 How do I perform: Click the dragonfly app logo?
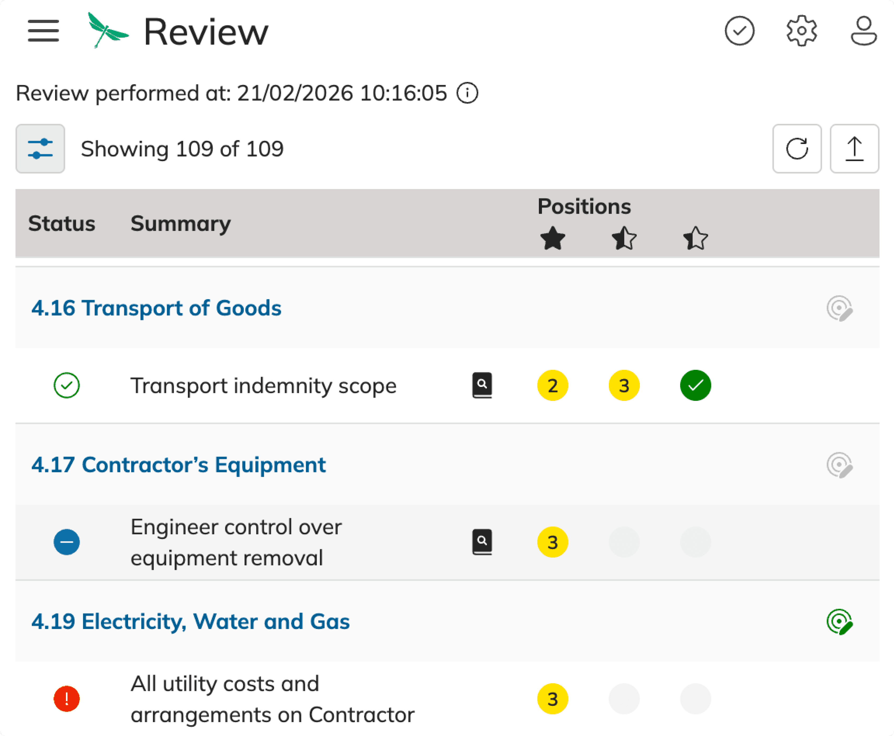coord(107,30)
